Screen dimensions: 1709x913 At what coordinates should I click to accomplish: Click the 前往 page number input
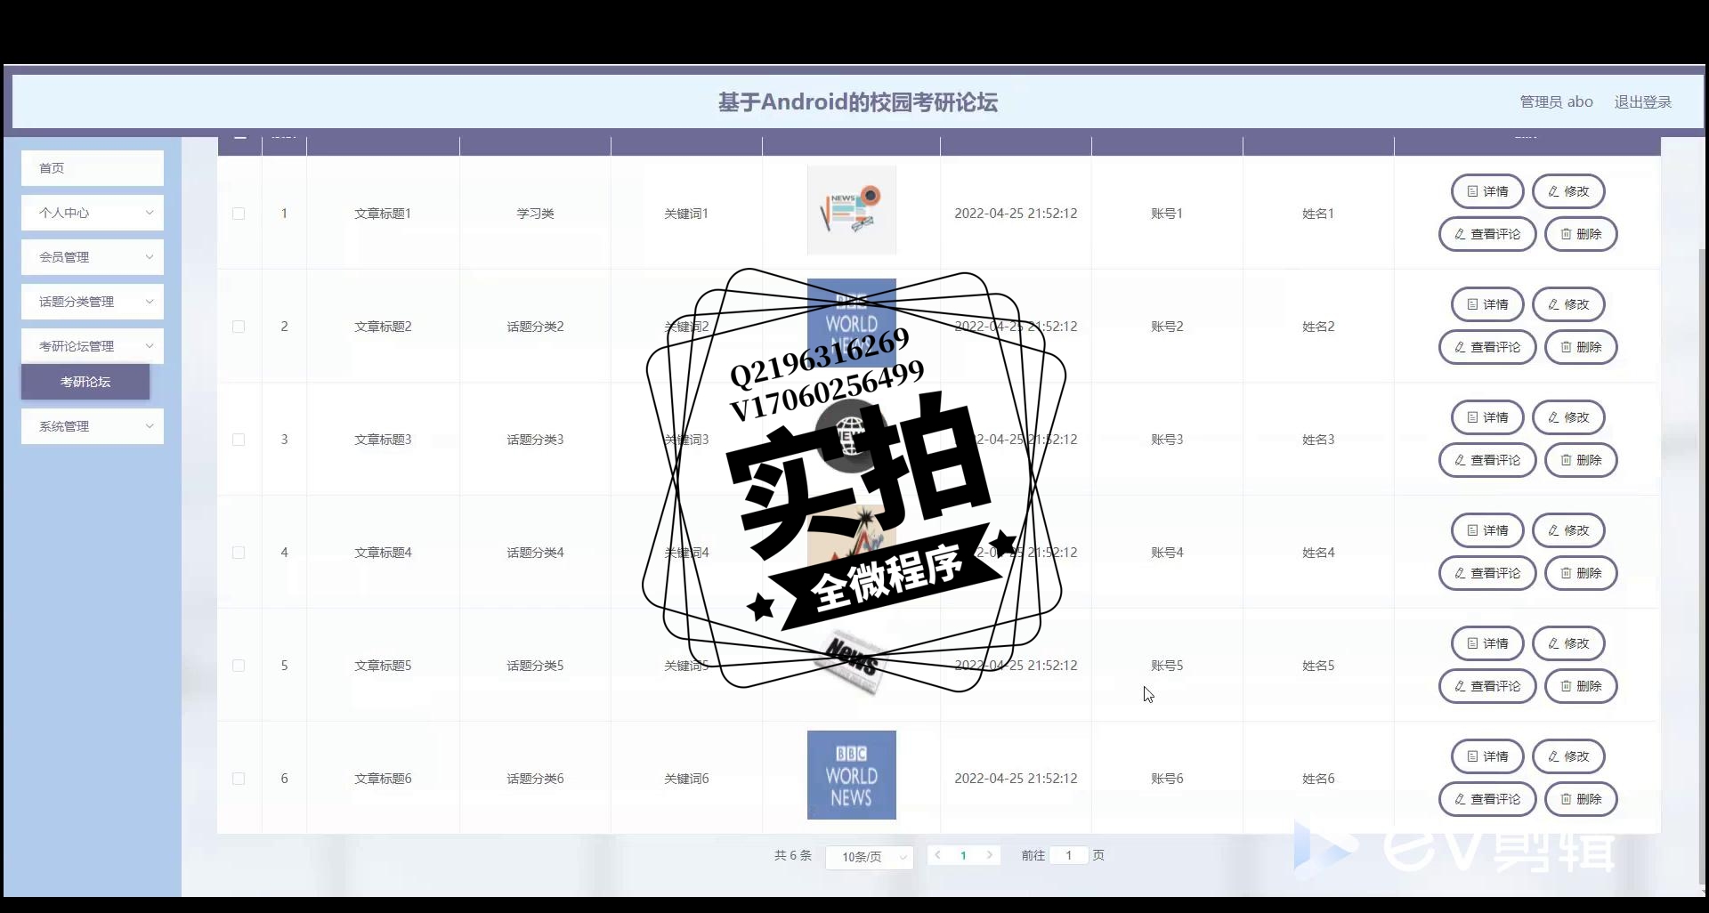coord(1069,855)
